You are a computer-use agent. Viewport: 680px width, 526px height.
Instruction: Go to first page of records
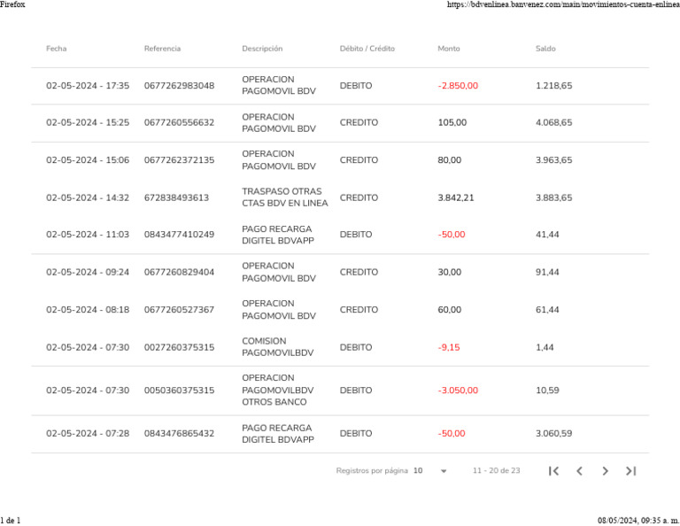pyautogui.click(x=553, y=471)
